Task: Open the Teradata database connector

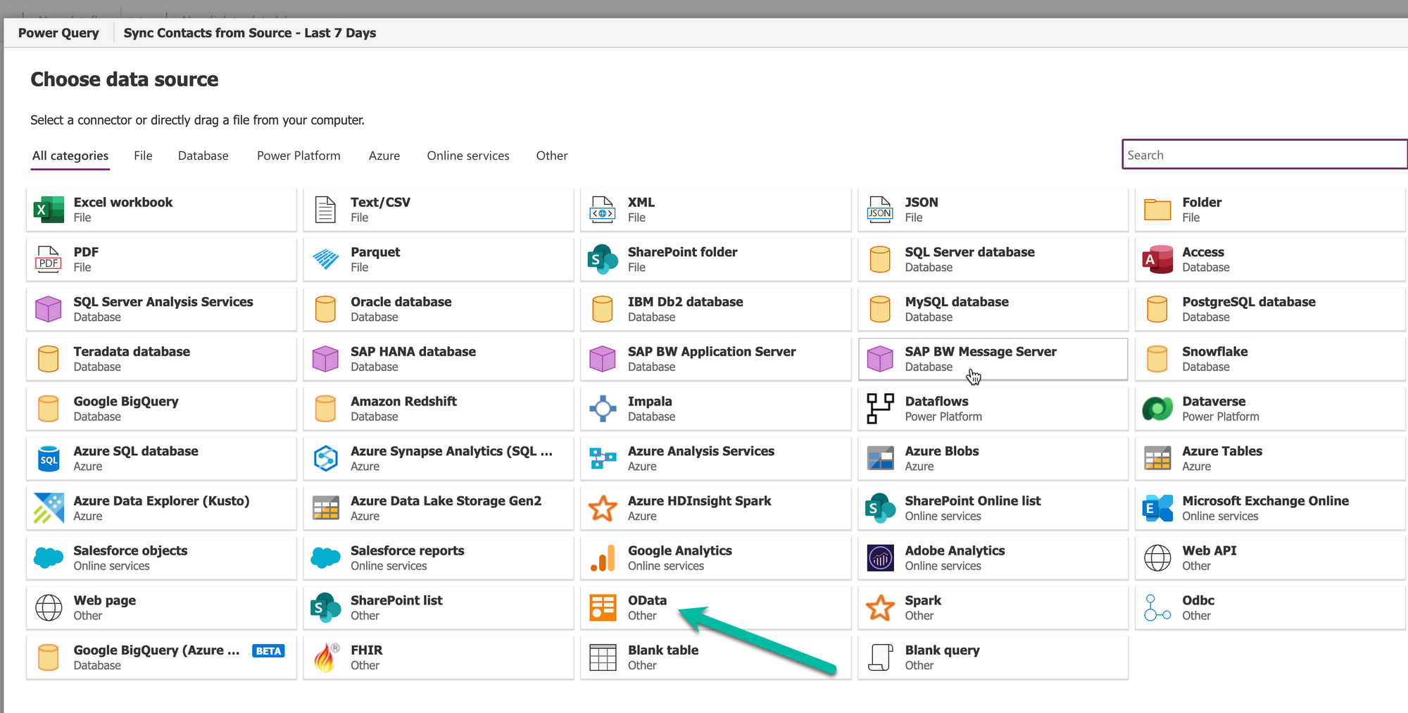Action: coord(161,359)
